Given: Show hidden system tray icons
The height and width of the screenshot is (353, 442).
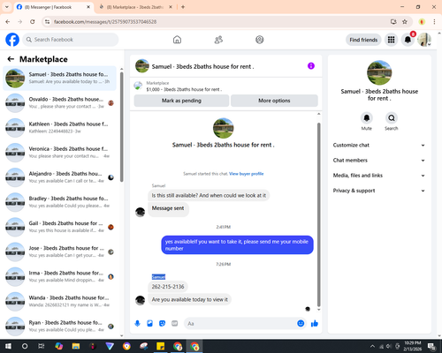Looking at the screenshot, I should click(x=373, y=346).
